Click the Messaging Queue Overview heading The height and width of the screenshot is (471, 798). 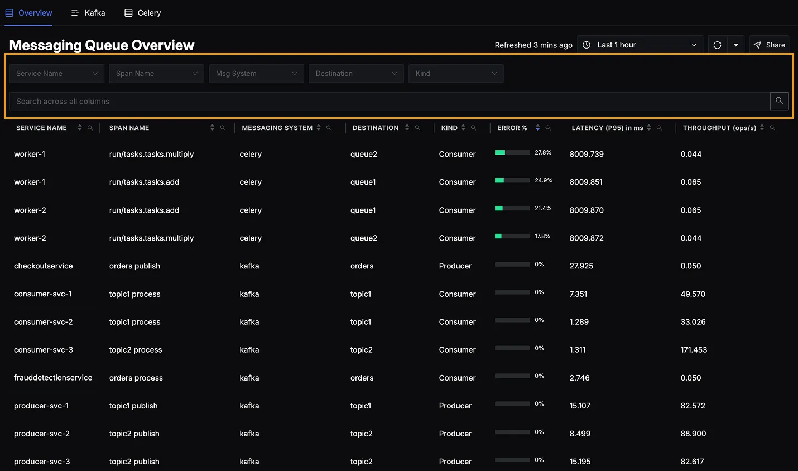(102, 45)
